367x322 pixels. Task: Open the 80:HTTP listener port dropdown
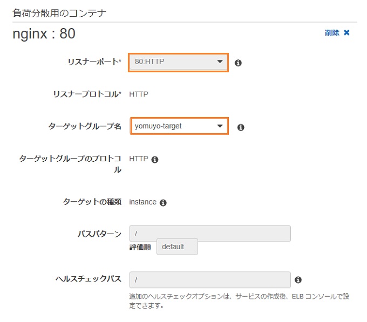click(178, 63)
